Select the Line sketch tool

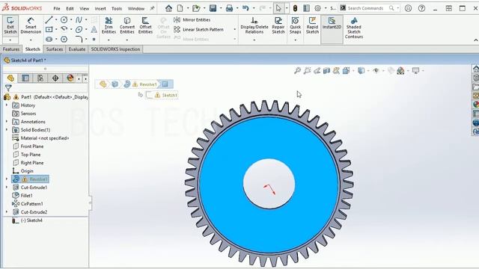pyautogui.click(x=49, y=20)
